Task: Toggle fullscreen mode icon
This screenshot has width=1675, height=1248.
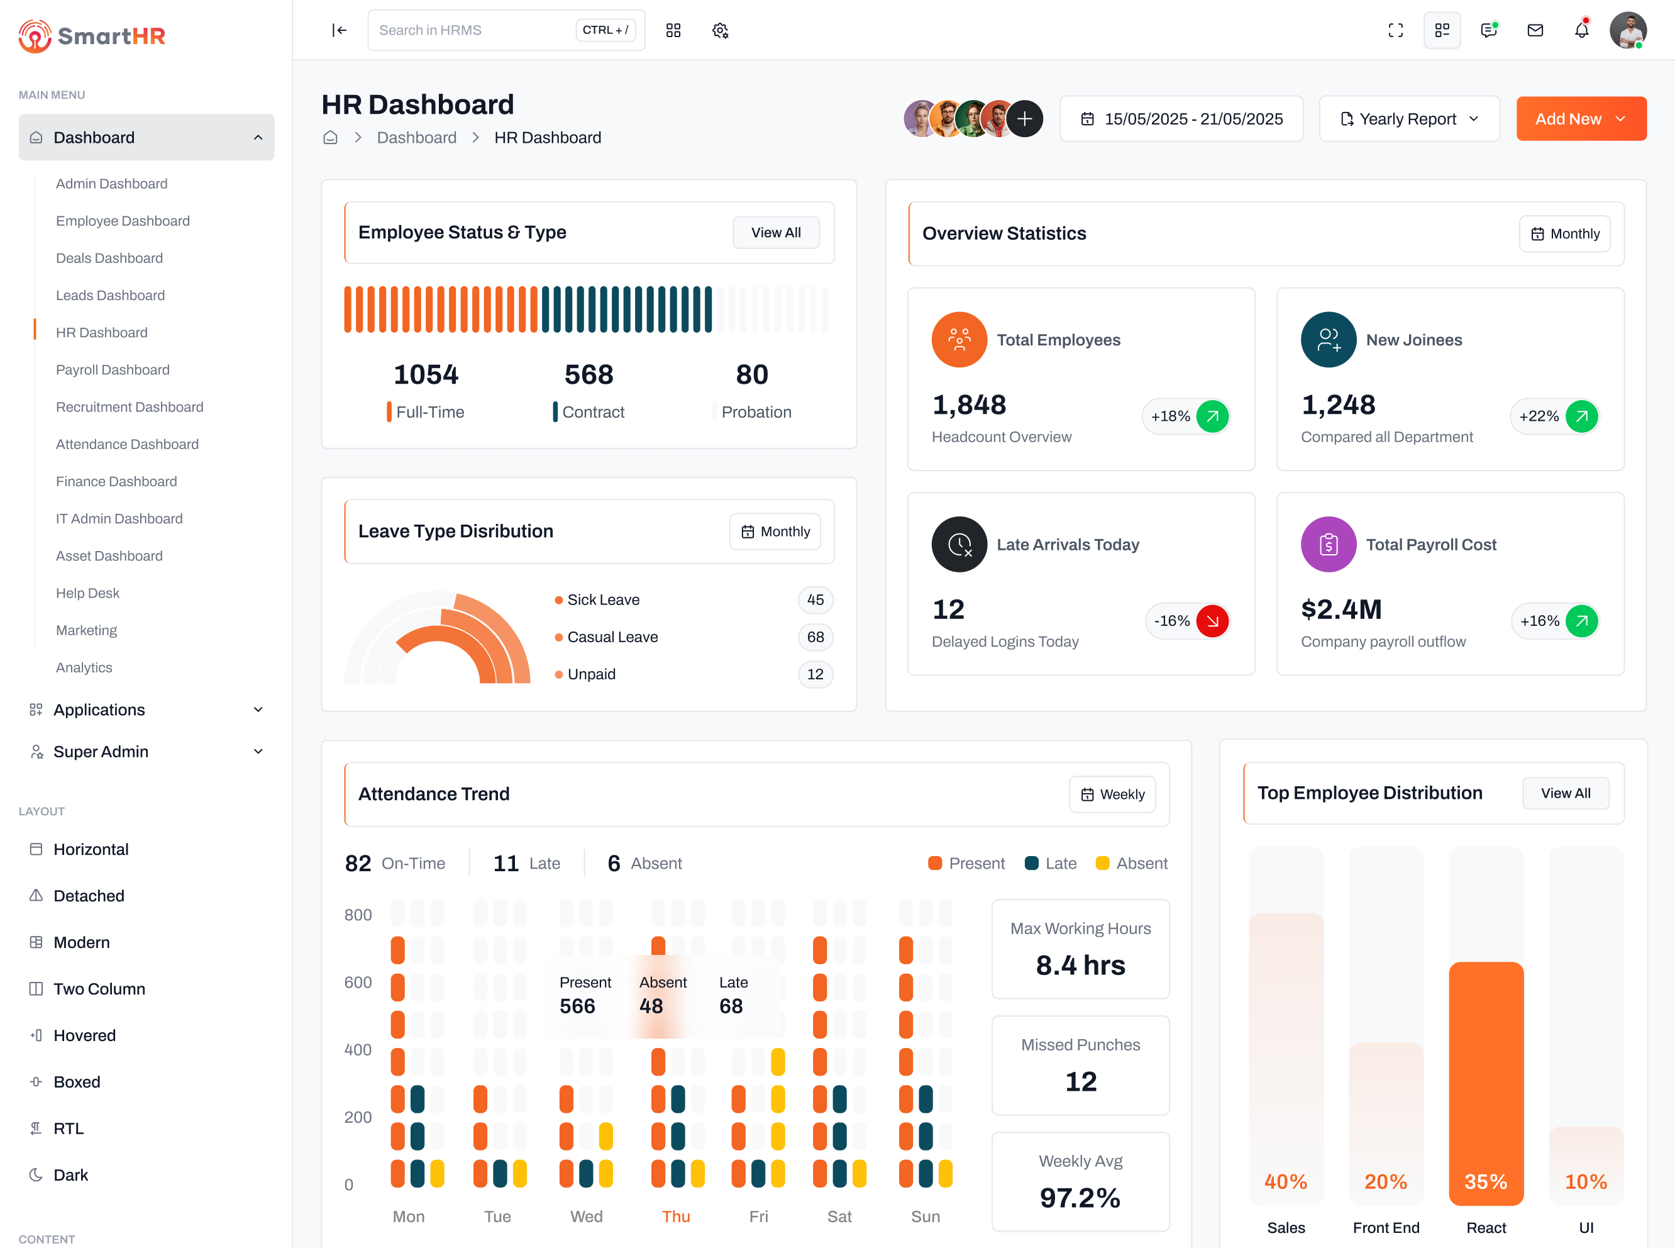Action: [1396, 30]
